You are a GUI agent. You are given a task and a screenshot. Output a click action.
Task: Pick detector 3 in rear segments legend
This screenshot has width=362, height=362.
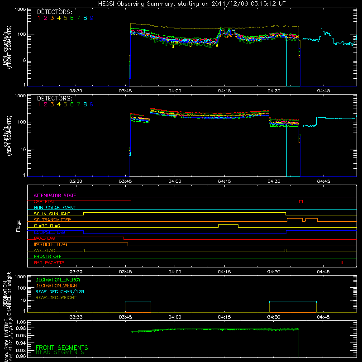coord(52,105)
